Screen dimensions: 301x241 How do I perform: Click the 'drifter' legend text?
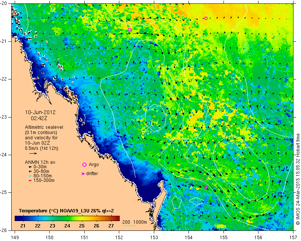[x=92, y=174]
